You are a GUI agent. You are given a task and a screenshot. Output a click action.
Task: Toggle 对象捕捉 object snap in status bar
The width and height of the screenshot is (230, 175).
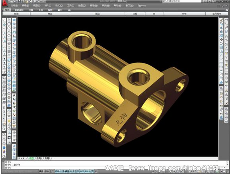coord(65,171)
